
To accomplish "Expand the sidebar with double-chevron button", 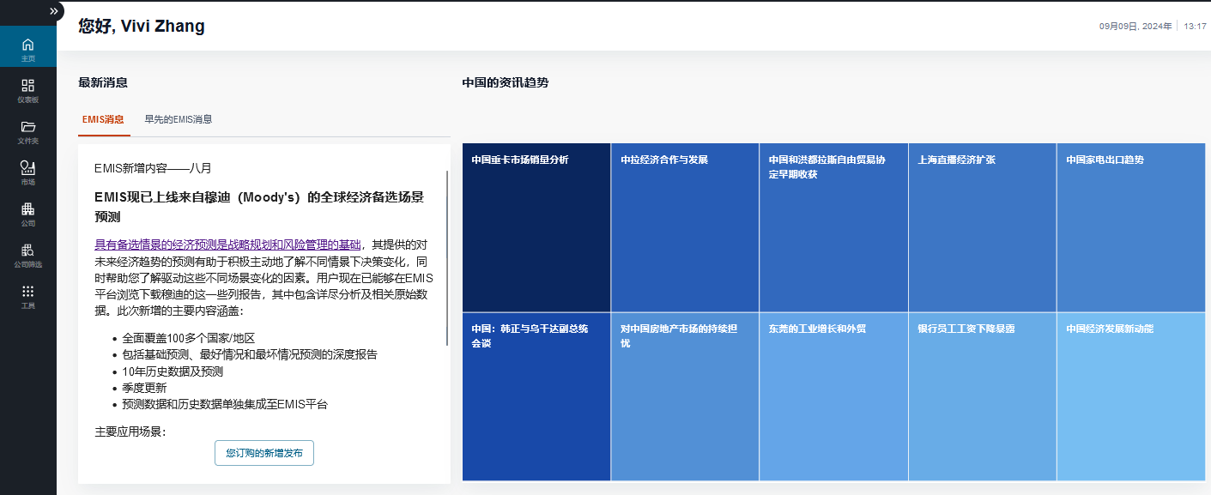I will click(x=53, y=11).
